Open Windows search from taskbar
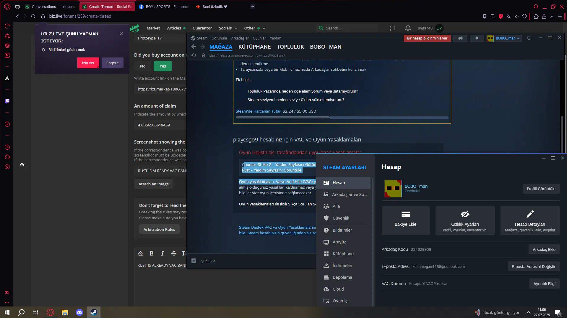 pos(21,312)
